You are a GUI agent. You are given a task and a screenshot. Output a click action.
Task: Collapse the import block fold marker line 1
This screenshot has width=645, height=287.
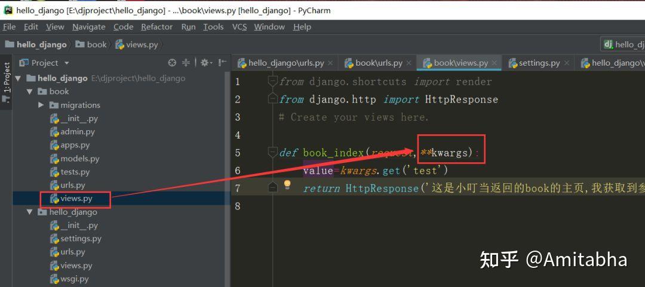pyautogui.click(x=272, y=81)
